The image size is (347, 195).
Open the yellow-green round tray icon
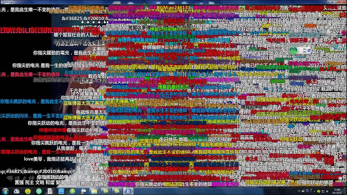(319, 191)
